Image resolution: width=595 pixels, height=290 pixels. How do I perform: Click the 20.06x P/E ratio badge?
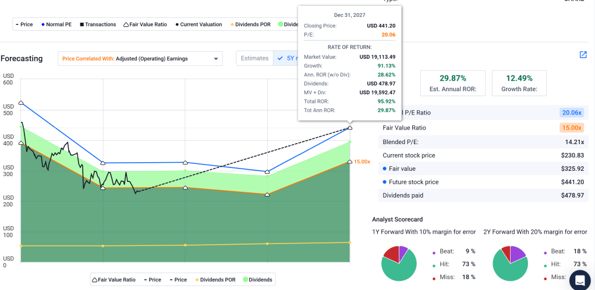(x=571, y=113)
